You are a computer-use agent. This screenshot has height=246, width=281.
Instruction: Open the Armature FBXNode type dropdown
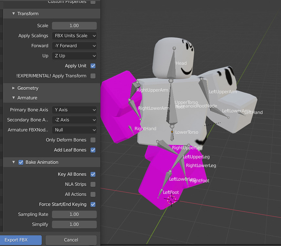point(74,130)
